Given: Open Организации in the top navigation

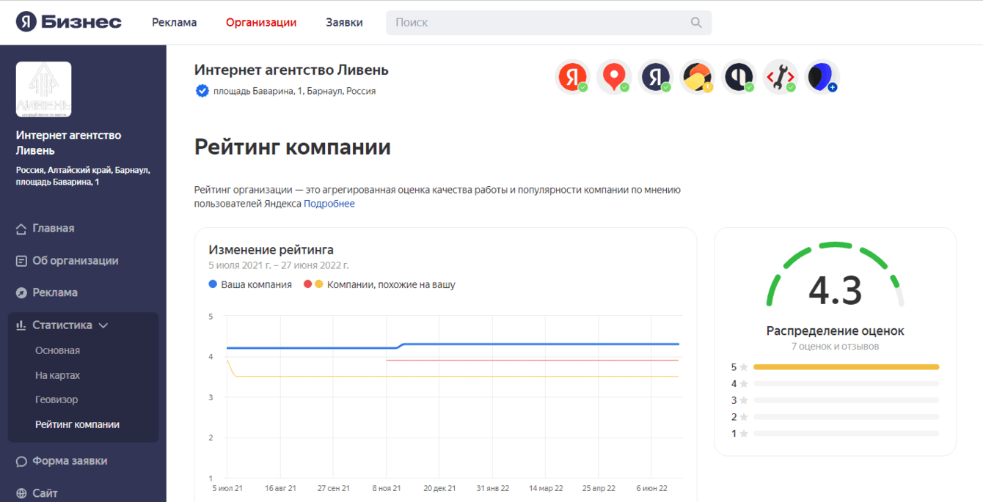Looking at the screenshot, I should click(x=261, y=22).
